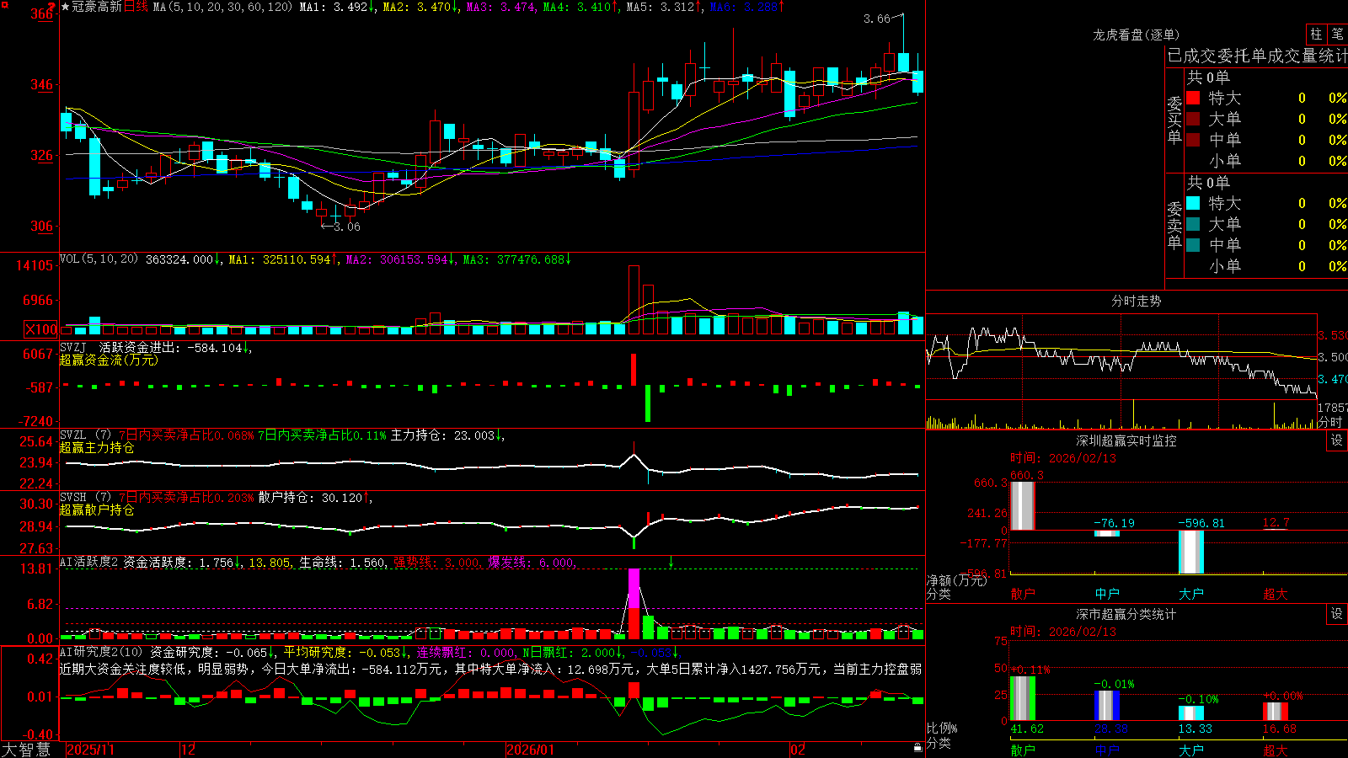Select 大户 tab in 深圳超赢实时监控 chart

[1191, 594]
